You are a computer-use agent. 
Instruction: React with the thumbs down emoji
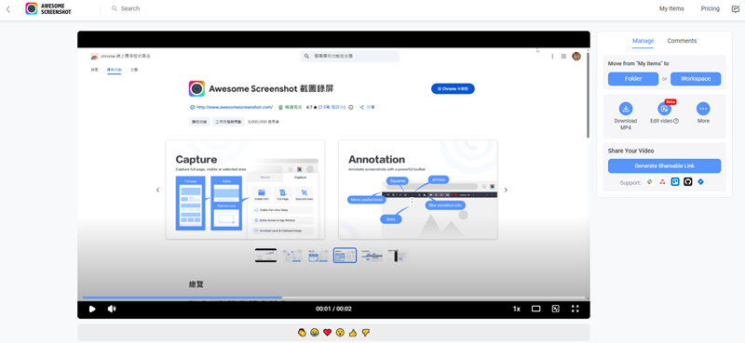(365, 333)
